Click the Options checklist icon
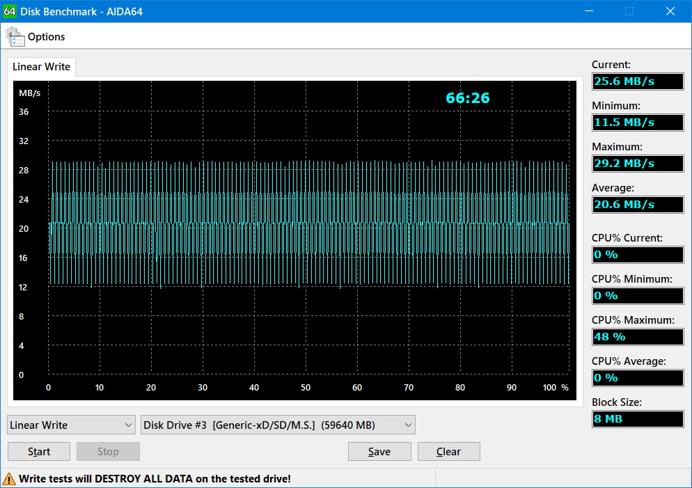The image size is (692, 488). (x=15, y=37)
